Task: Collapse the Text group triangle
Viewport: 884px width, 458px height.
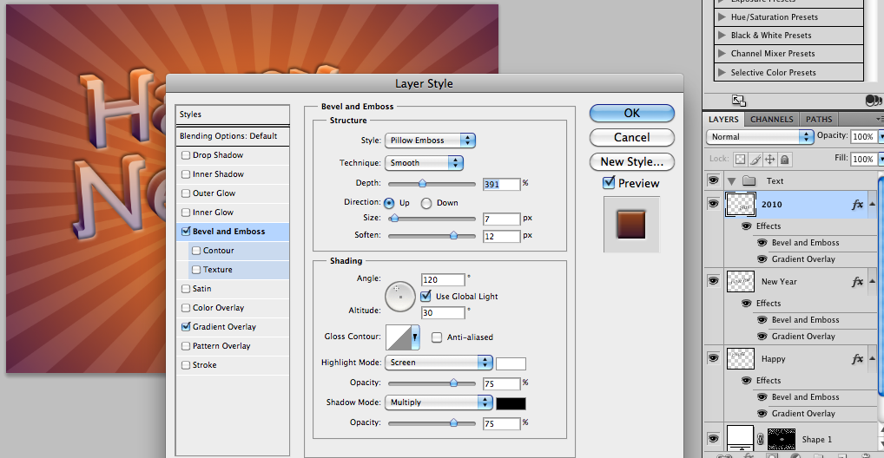Action: click(732, 181)
